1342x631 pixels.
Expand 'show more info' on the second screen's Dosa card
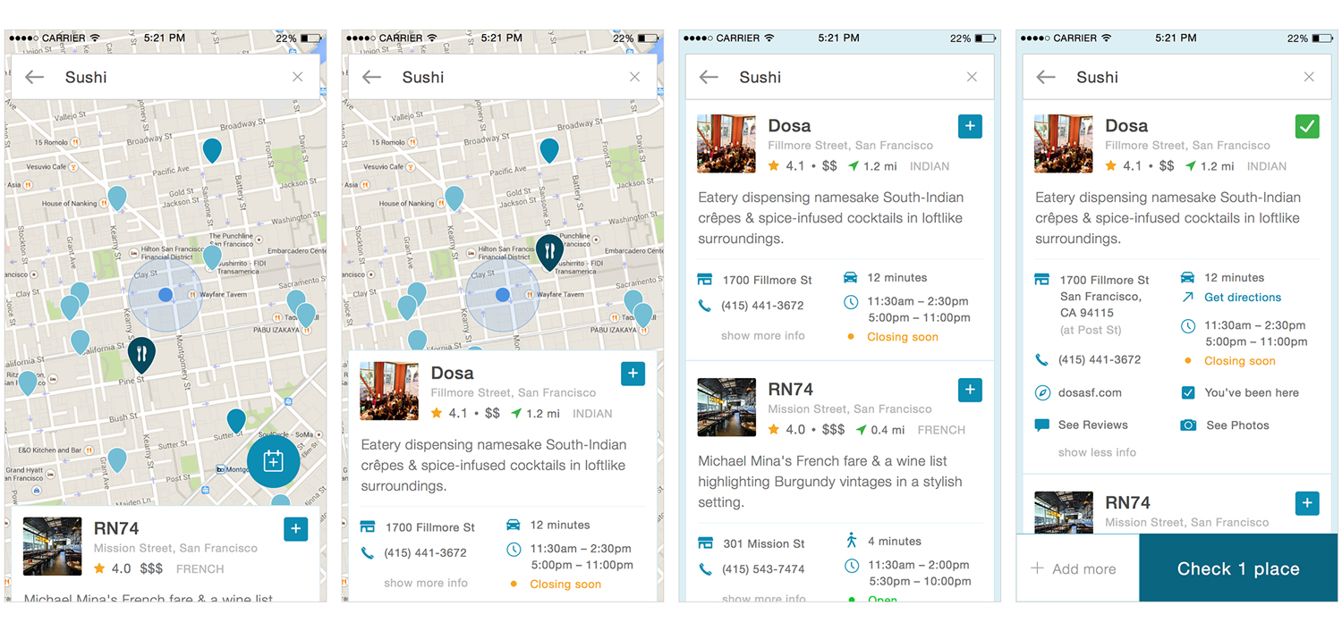[x=426, y=584]
